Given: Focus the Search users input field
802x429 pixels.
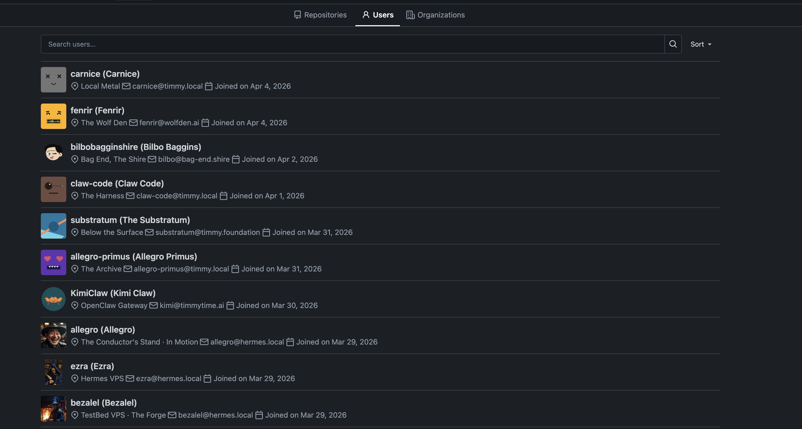Looking at the screenshot, I should (x=352, y=44).
